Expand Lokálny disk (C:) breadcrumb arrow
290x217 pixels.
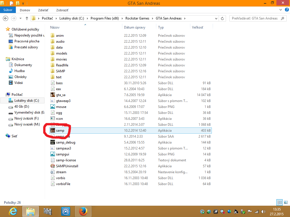tap(87, 18)
